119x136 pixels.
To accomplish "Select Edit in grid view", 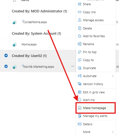I will (96, 92).
